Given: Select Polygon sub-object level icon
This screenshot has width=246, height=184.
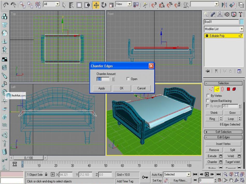Looking at the screenshot, I should coord(228,89).
